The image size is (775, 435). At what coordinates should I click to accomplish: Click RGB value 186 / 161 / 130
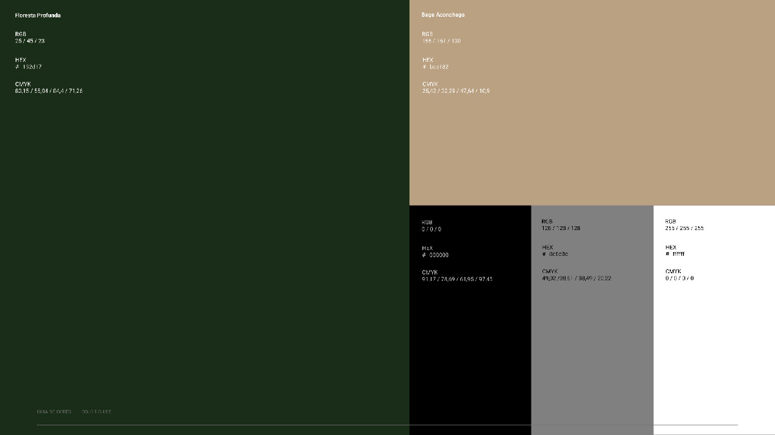(x=442, y=41)
